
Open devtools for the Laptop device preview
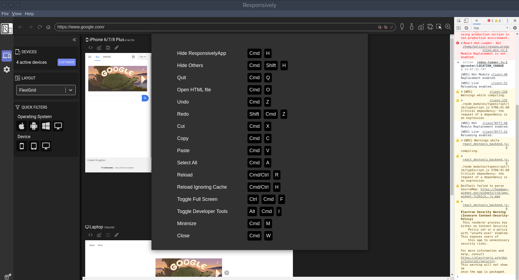tap(91, 235)
